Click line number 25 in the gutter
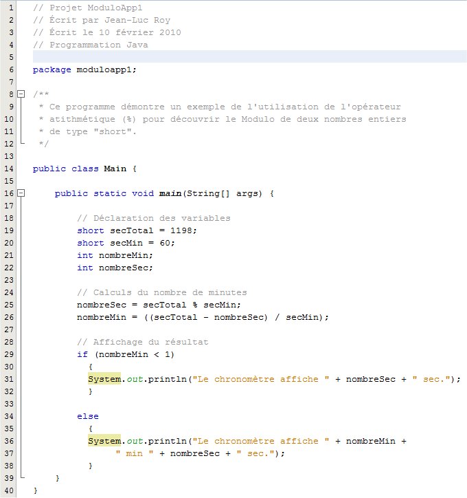The height and width of the screenshot is (498, 467). pos(9,305)
